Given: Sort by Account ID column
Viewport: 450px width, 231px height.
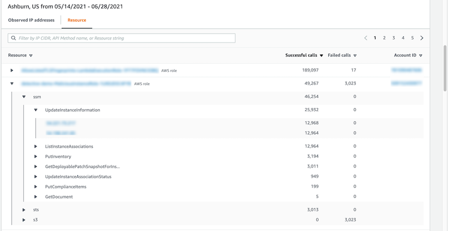Looking at the screenshot, I should pos(408,55).
